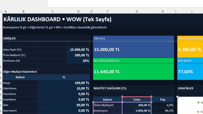Image resolution: width=203 pixels, height=114 pixels.
Task: Select Ürün Maliyeti value 200,00 TL input cell
Action: pyautogui.click(x=79, y=55)
